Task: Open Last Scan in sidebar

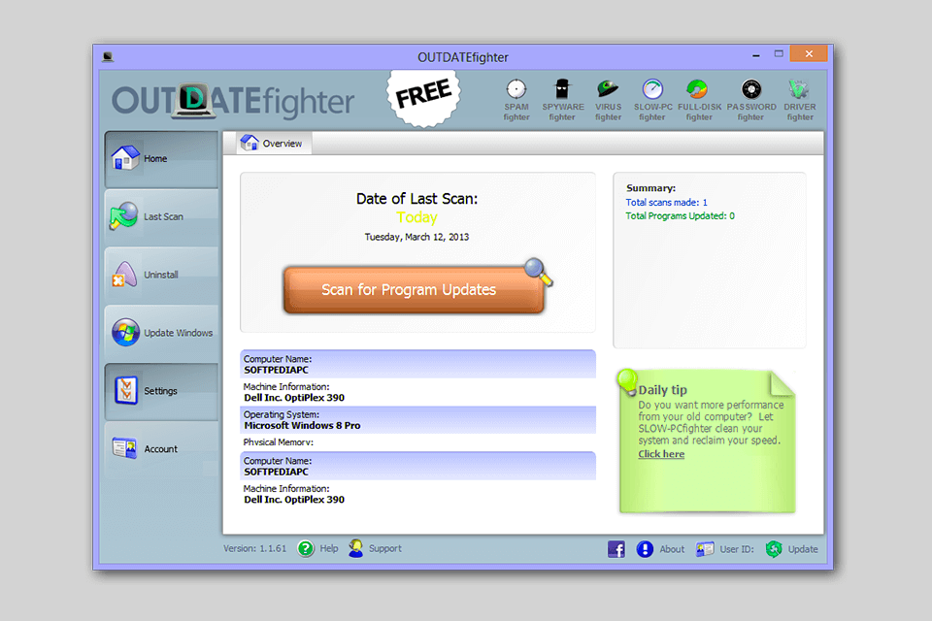Action: (162, 217)
